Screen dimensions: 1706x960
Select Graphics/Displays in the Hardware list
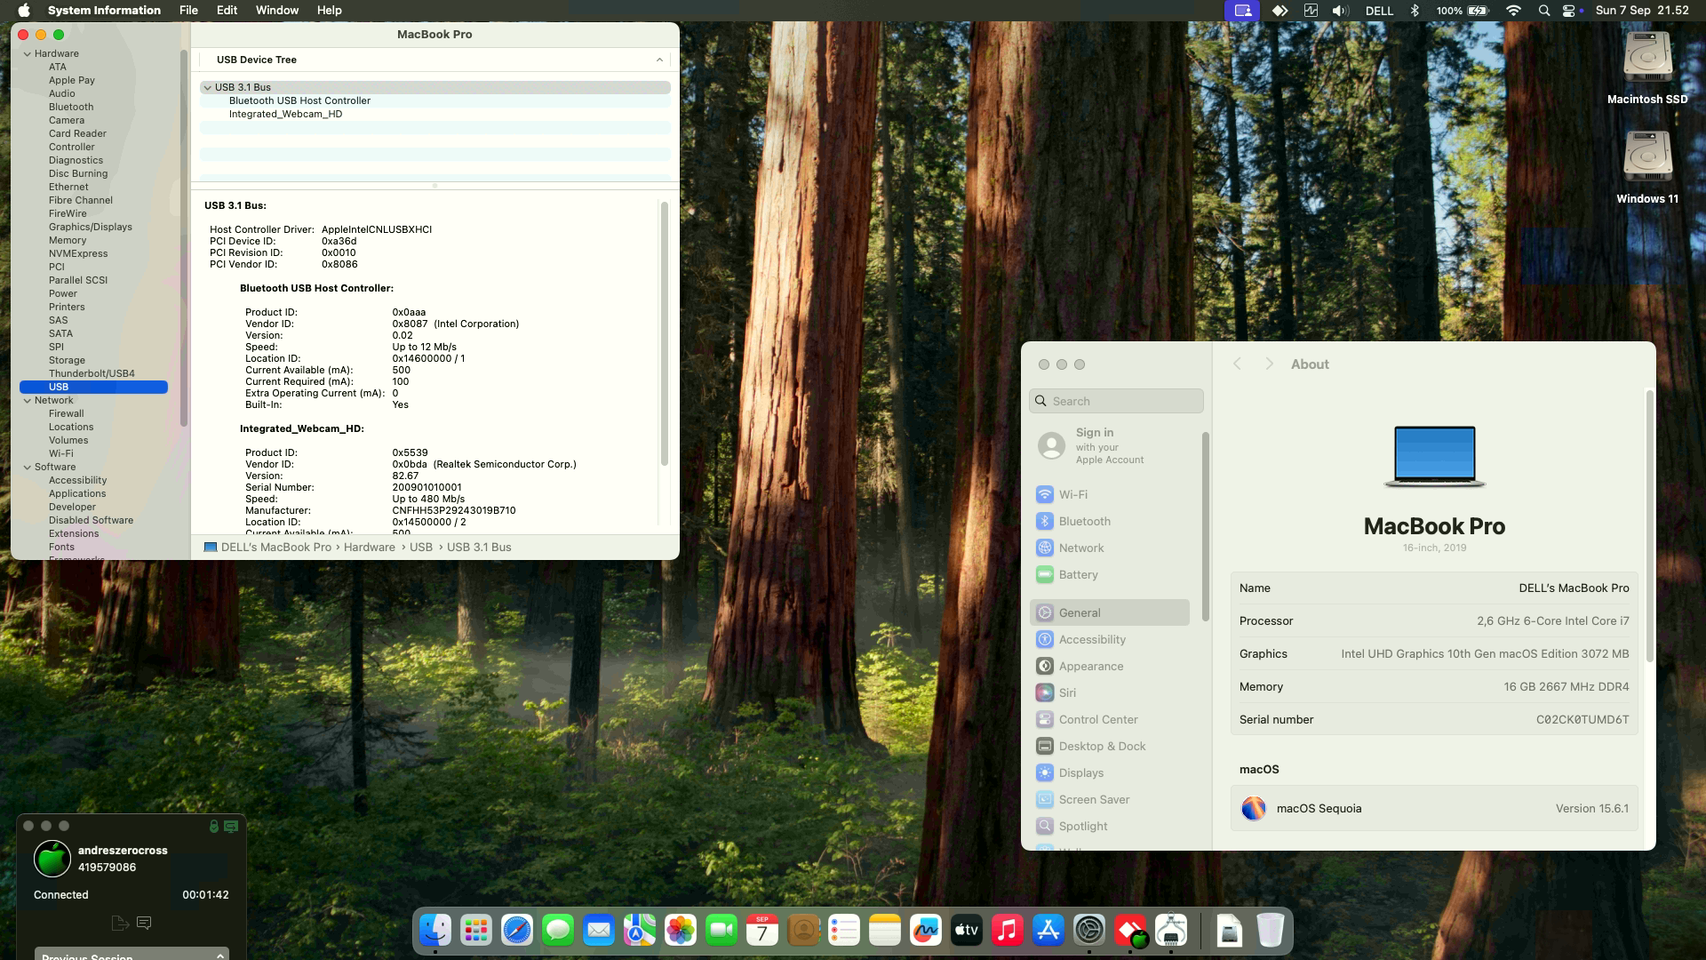coord(91,228)
